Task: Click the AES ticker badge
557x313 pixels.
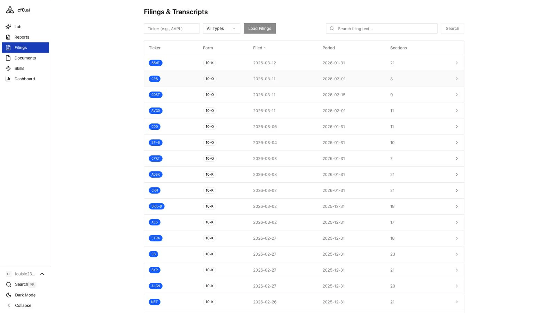Action: click(155, 222)
